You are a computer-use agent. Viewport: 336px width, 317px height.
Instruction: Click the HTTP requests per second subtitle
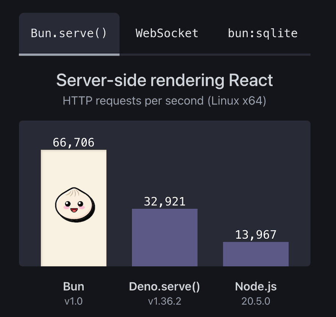pyautogui.click(x=164, y=101)
